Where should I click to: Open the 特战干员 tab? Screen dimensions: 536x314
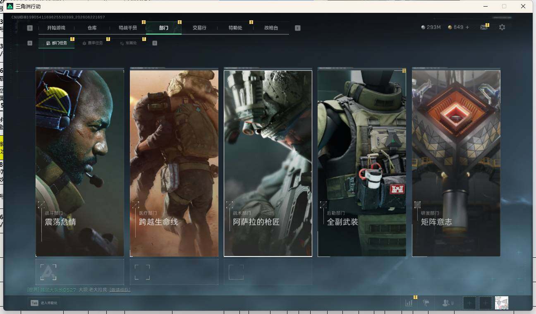[x=128, y=28]
